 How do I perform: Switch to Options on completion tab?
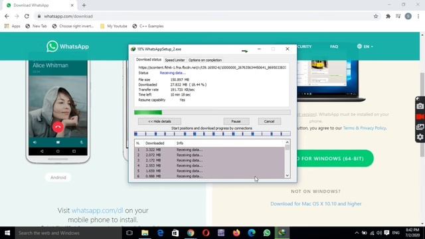coord(205,60)
